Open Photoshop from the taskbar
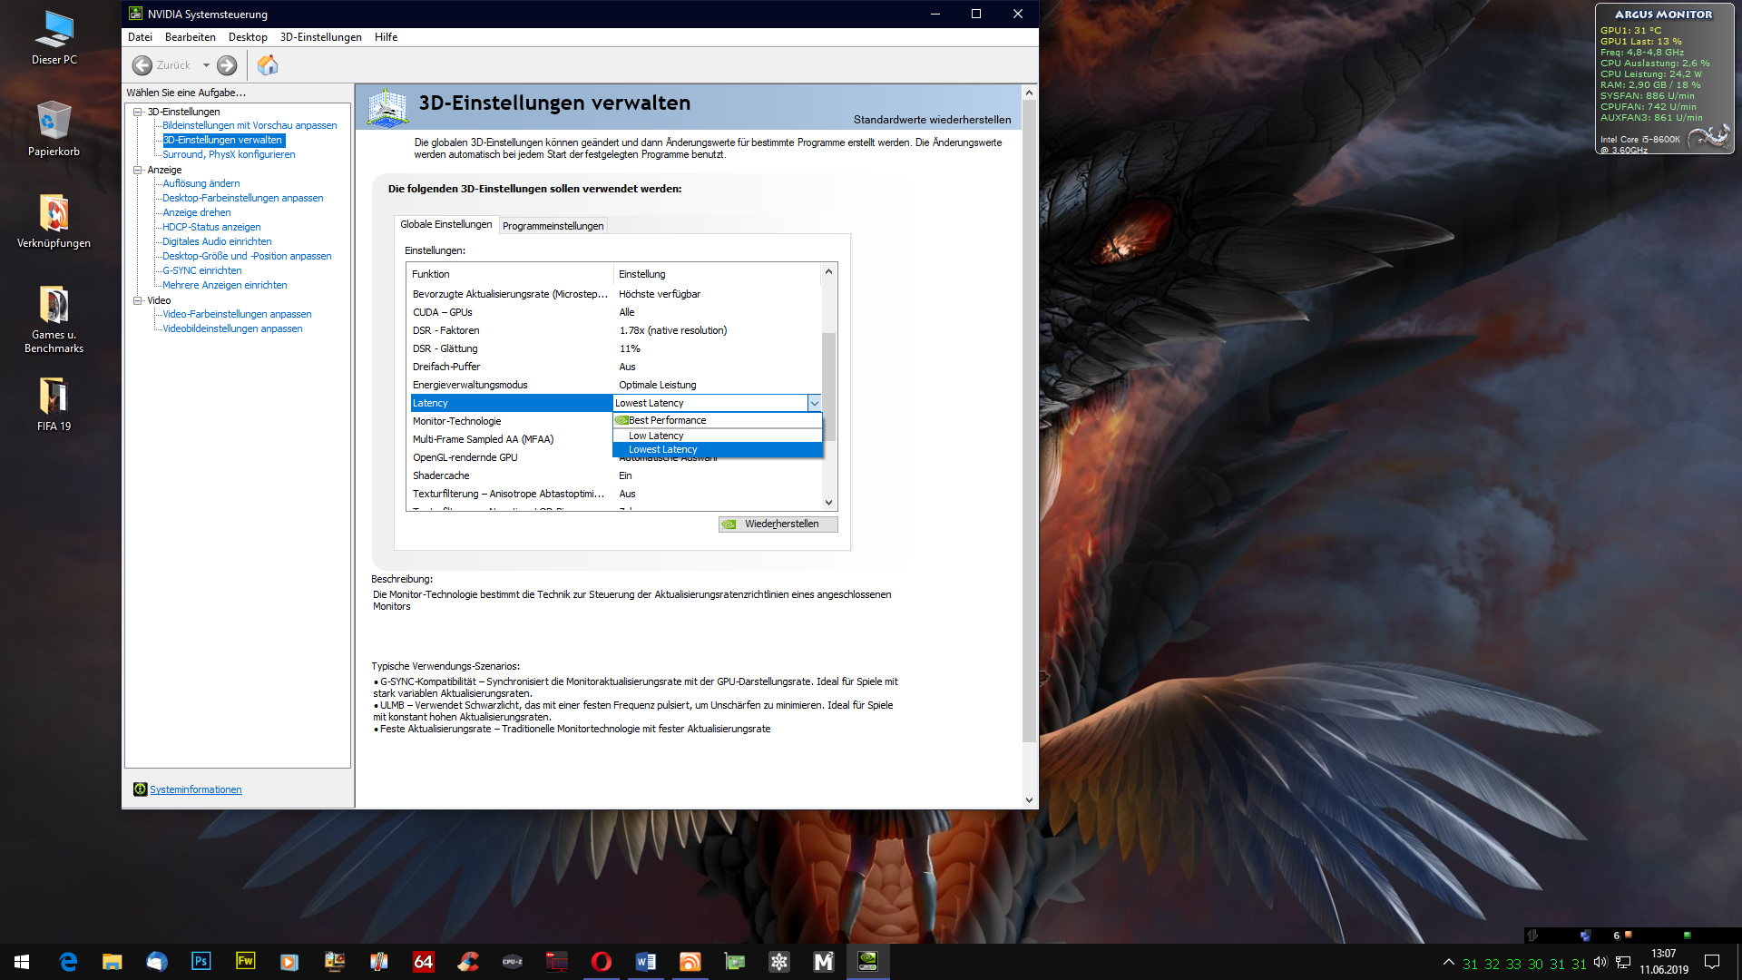Image resolution: width=1742 pixels, height=980 pixels. (x=201, y=961)
